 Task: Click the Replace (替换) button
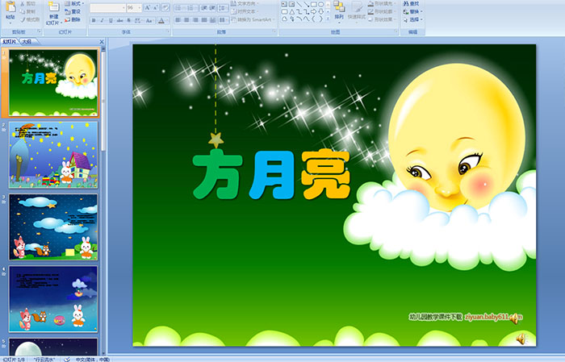coord(413,11)
